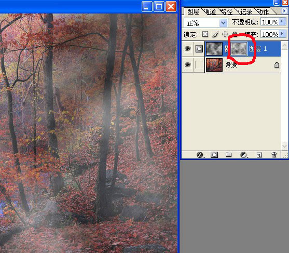This screenshot has width=289, height=253.
Task: Open the layers panel flyout menu arrow
Action: (284, 11)
